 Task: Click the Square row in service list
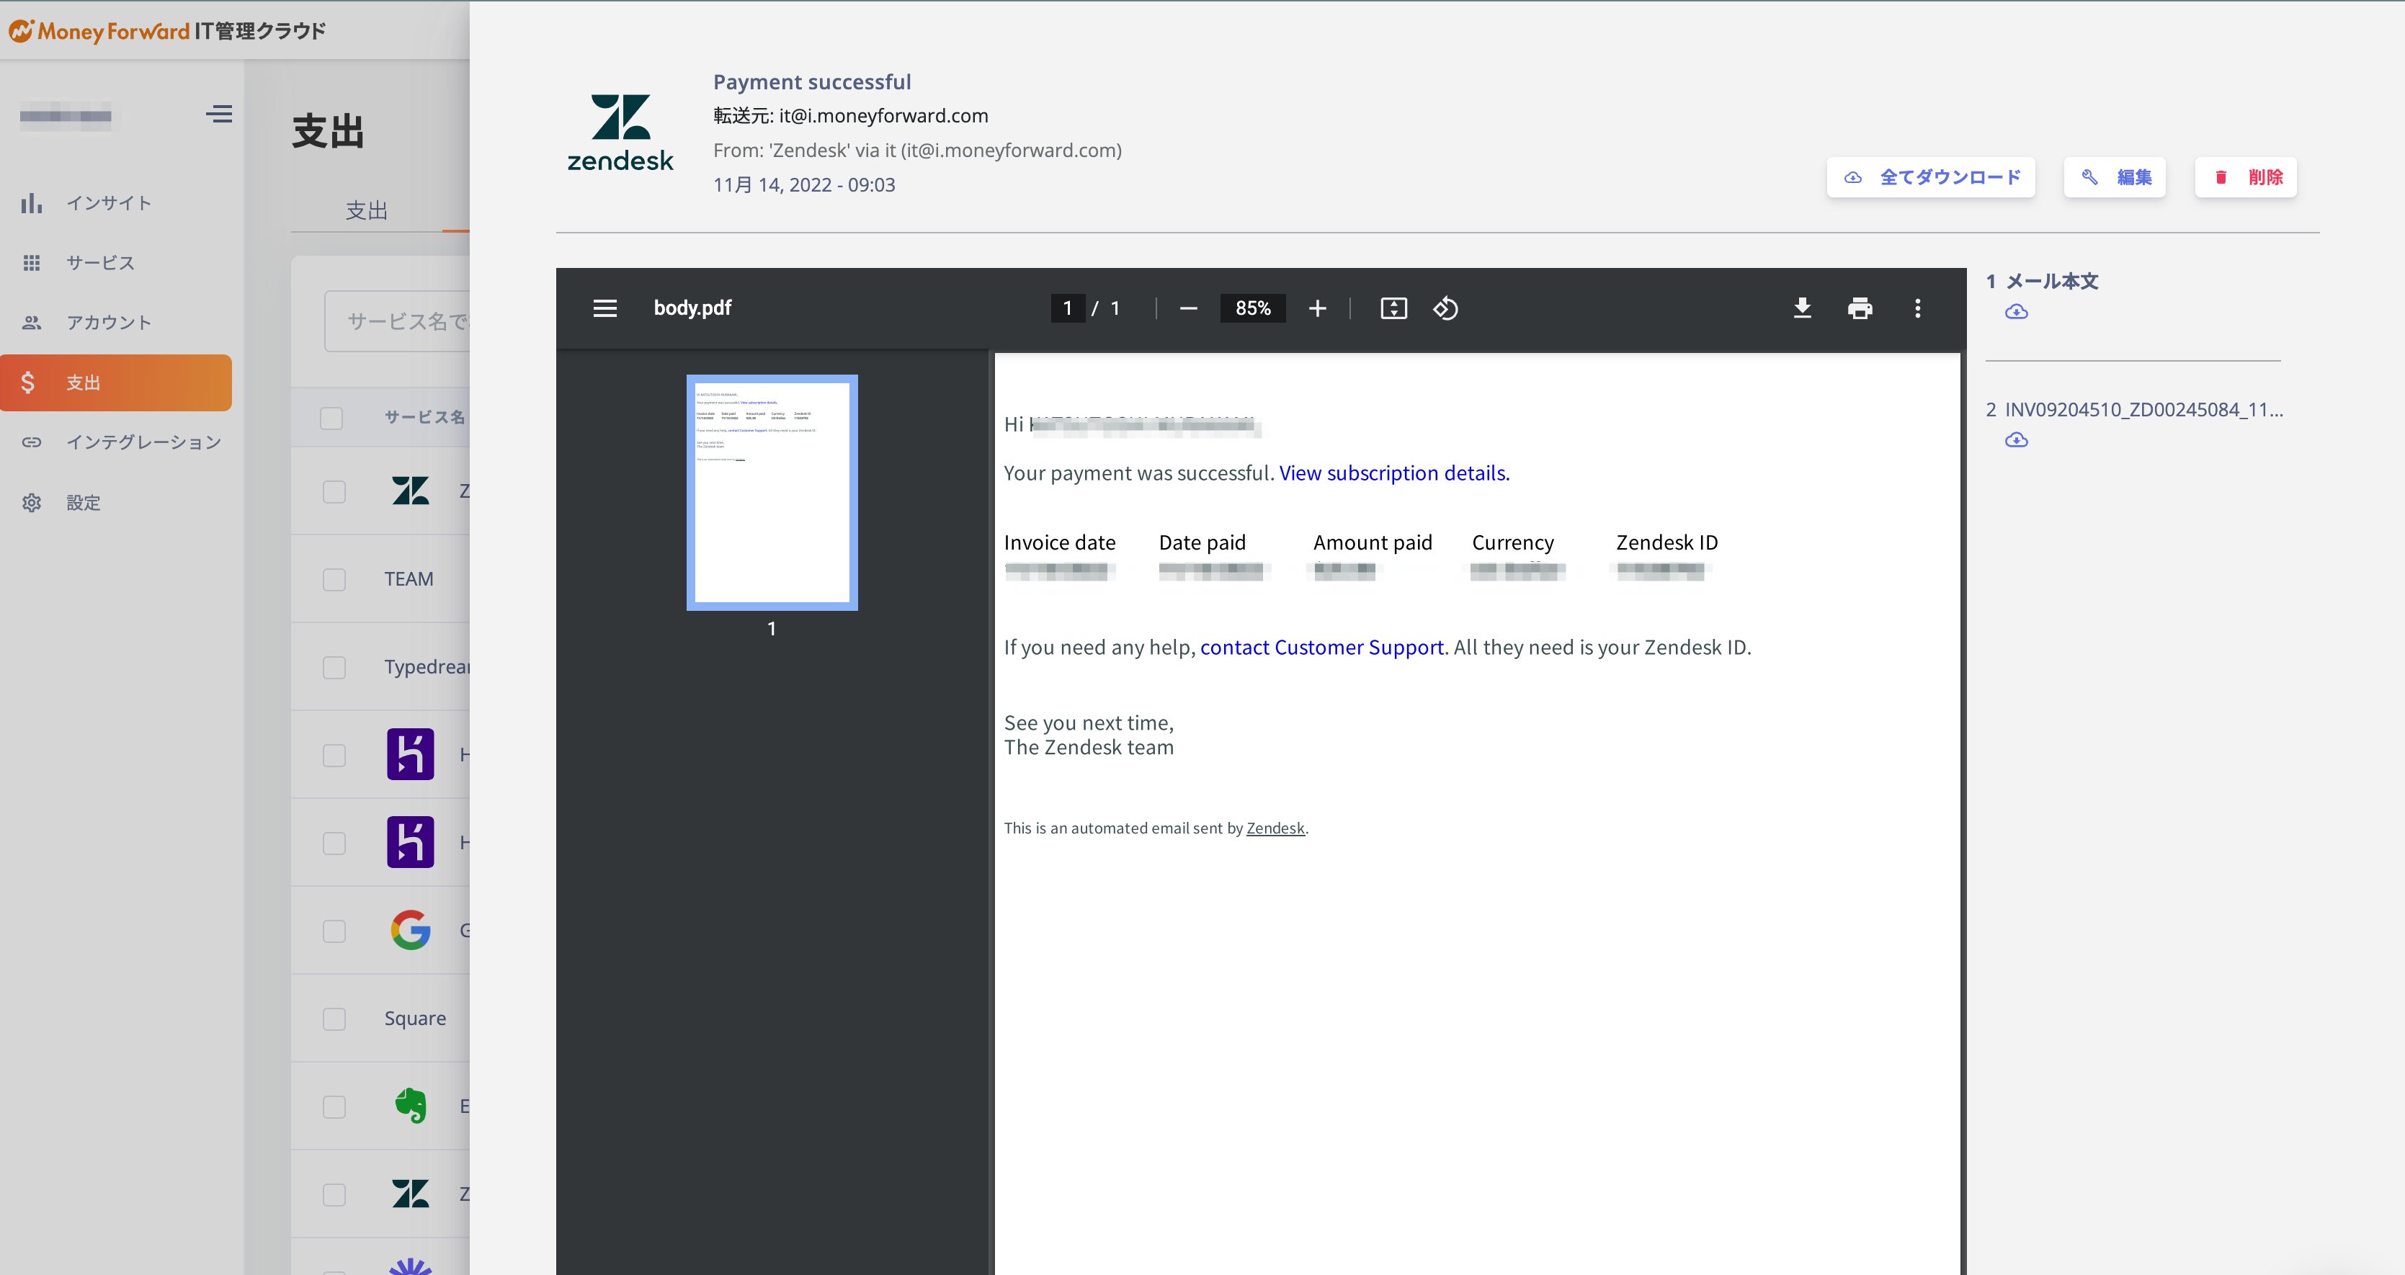(381, 1017)
